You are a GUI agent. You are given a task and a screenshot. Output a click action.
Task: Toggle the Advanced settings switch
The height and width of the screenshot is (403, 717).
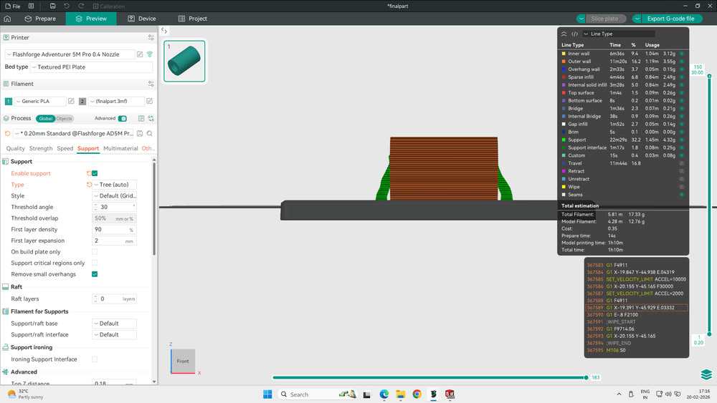pyautogui.click(x=122, y=118)
